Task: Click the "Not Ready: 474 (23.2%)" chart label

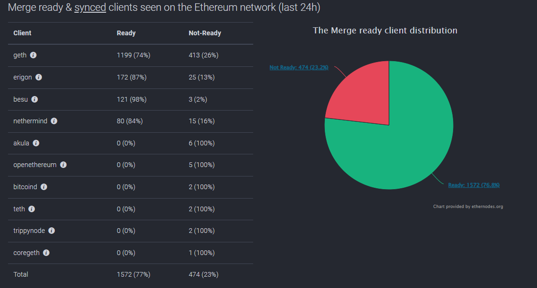Action: [x=298, y=67]
